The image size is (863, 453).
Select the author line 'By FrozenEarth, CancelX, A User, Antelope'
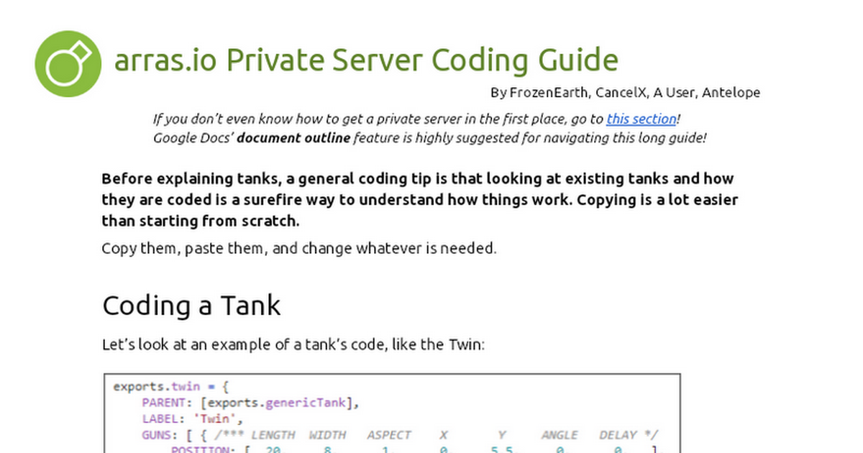(x=625, y=93)
